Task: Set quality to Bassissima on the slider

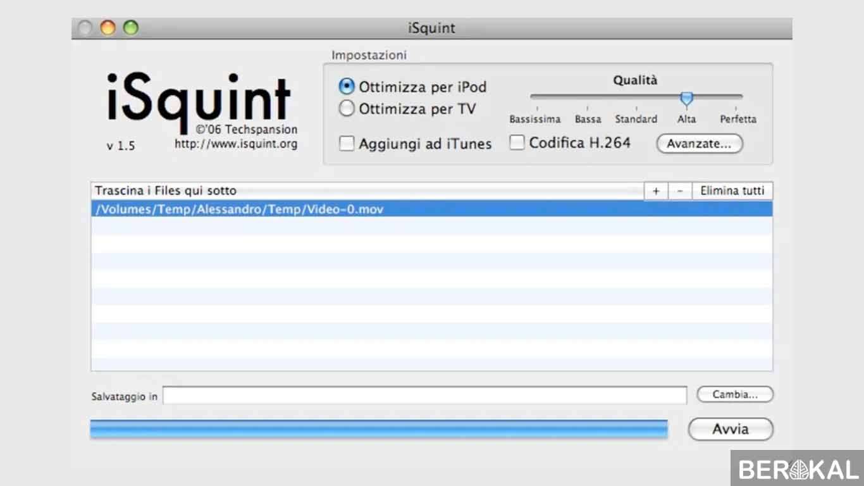Action: click(536, 118)
